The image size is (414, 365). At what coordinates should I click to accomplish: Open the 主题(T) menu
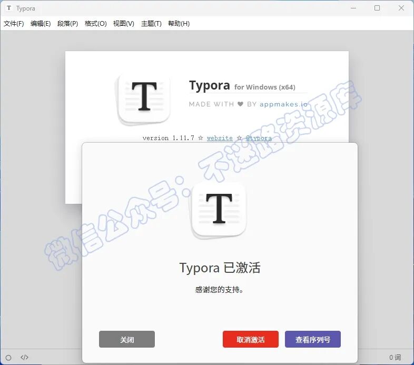coord(151,24)
